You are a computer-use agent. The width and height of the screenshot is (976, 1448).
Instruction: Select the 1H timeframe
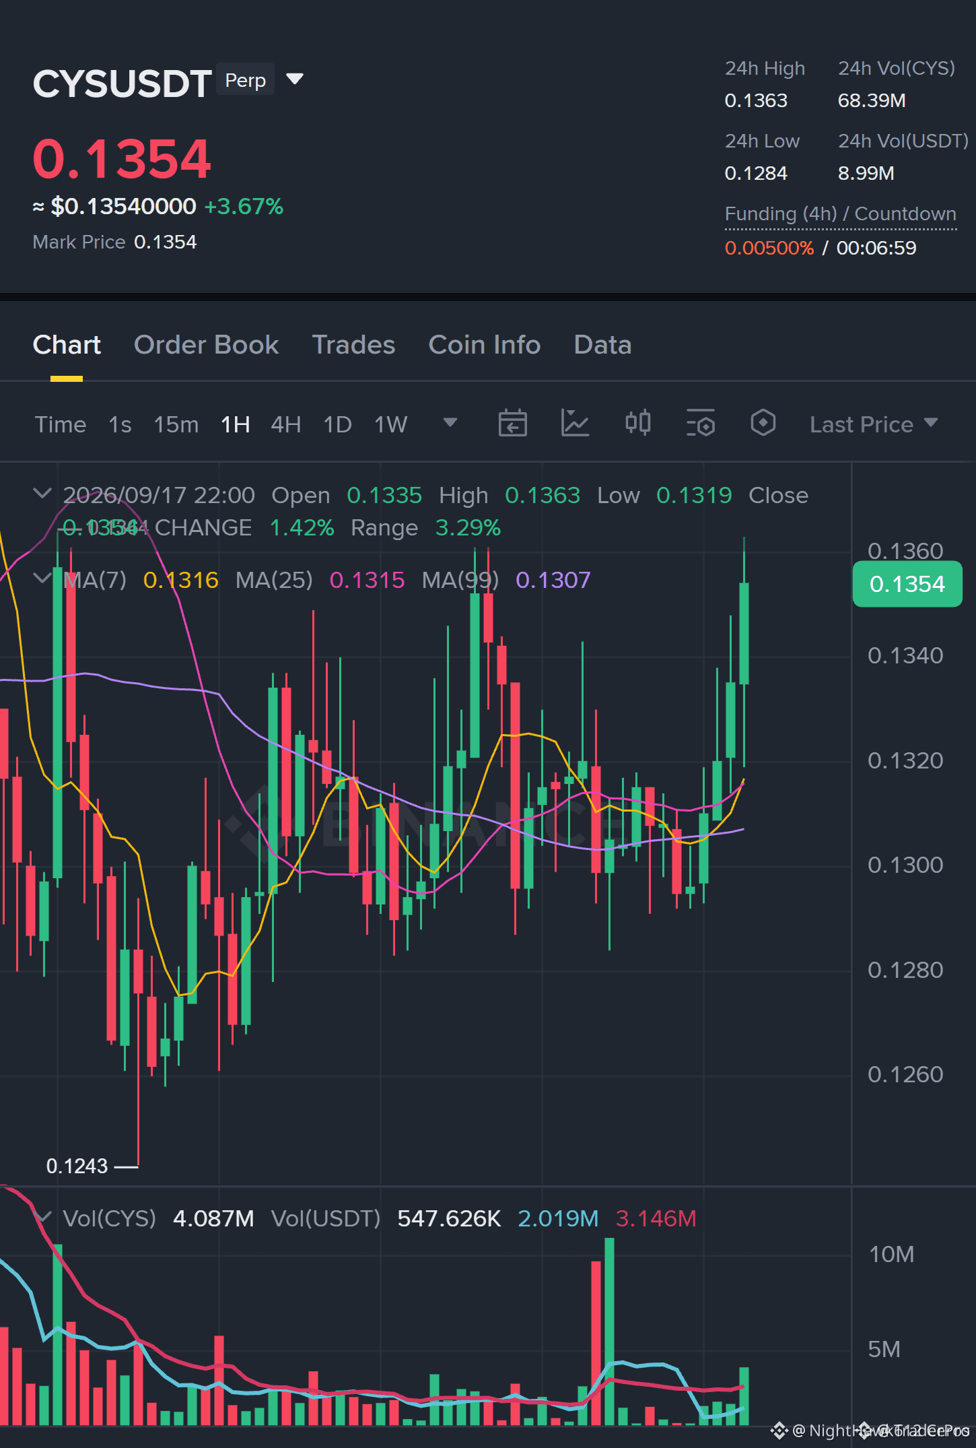click(236, 424)
